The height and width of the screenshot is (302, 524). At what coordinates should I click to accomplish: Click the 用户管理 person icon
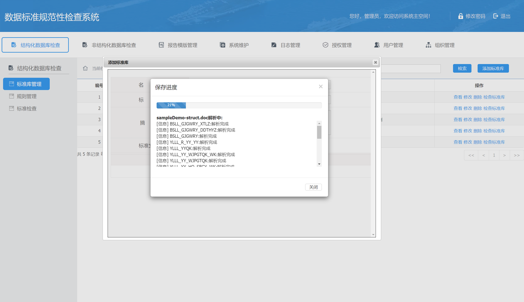tap(377, 45)
